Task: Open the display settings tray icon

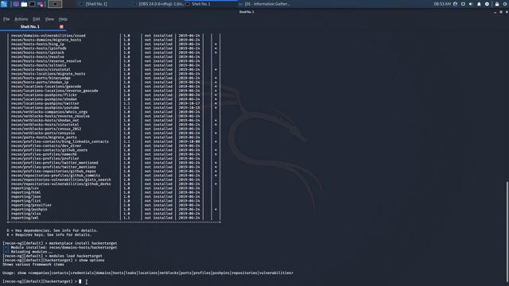Action: 463,4
